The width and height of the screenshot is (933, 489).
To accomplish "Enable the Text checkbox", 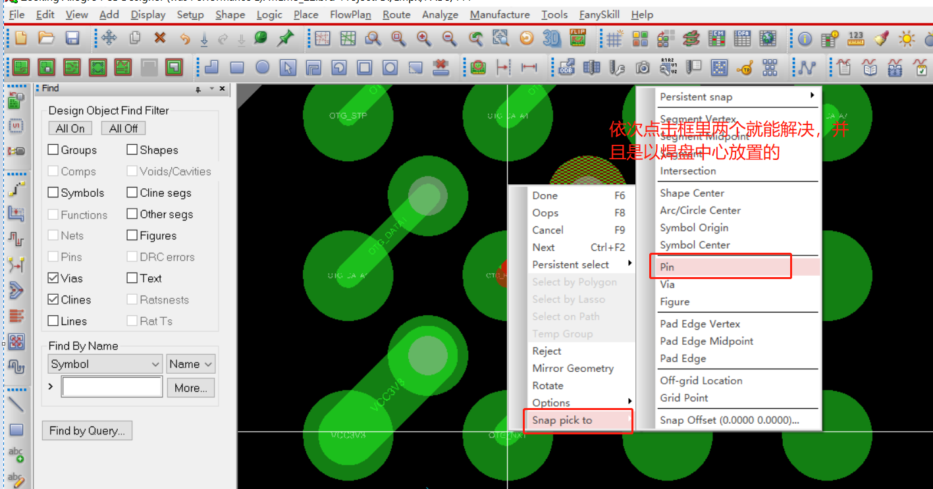I will (132, 278).
